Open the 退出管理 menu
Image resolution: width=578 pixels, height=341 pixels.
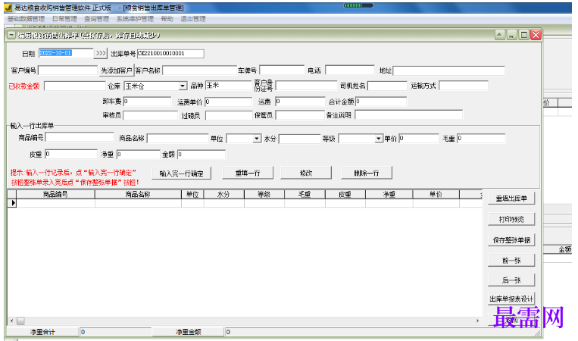point(193,19)
